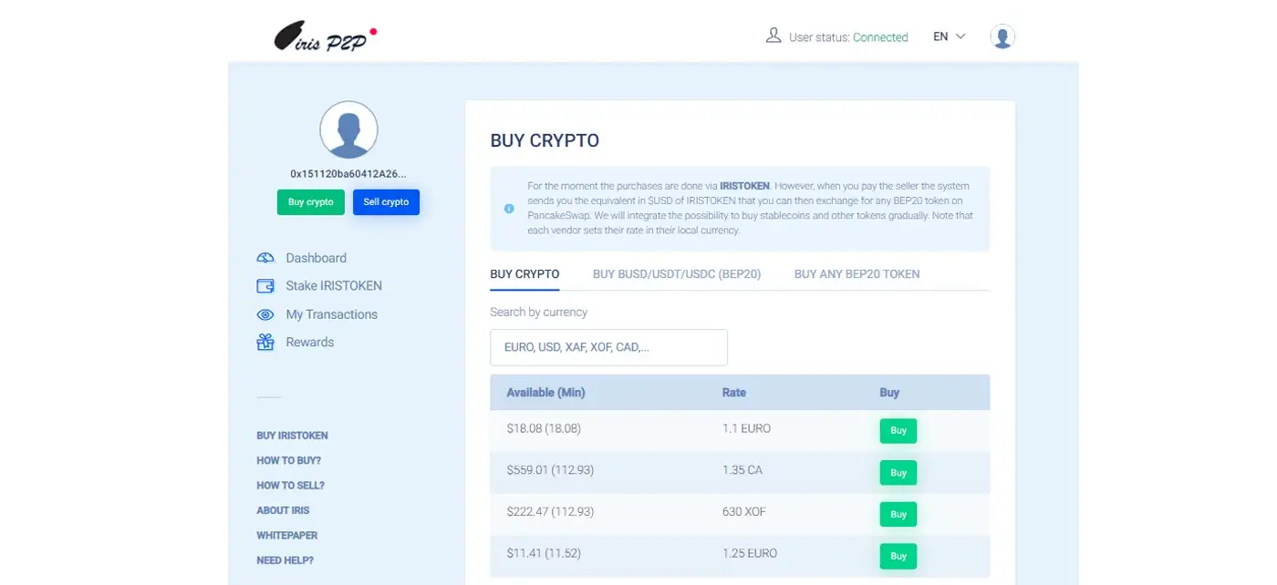Open the HOW TO BUY? link
This screenshot has height=585, width=1277.
click(x=288, y=461)
